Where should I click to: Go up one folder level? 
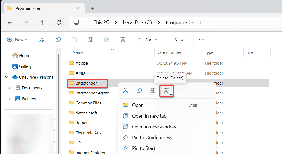pyautogui.click(x=42, y=22)
